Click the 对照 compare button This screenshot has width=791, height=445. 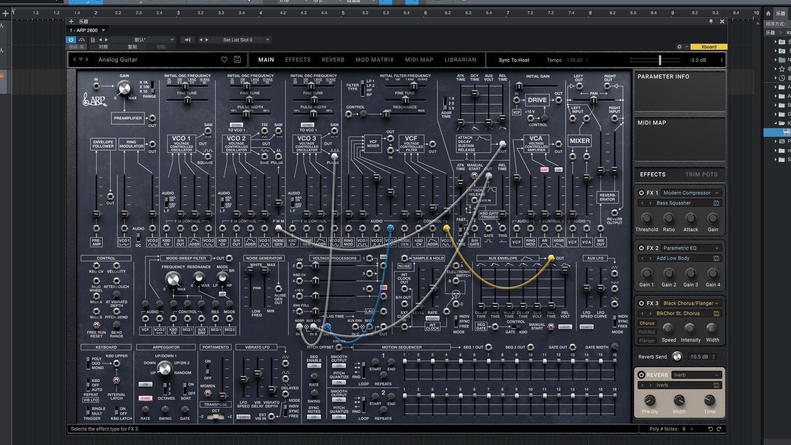[x=103, y=47]
